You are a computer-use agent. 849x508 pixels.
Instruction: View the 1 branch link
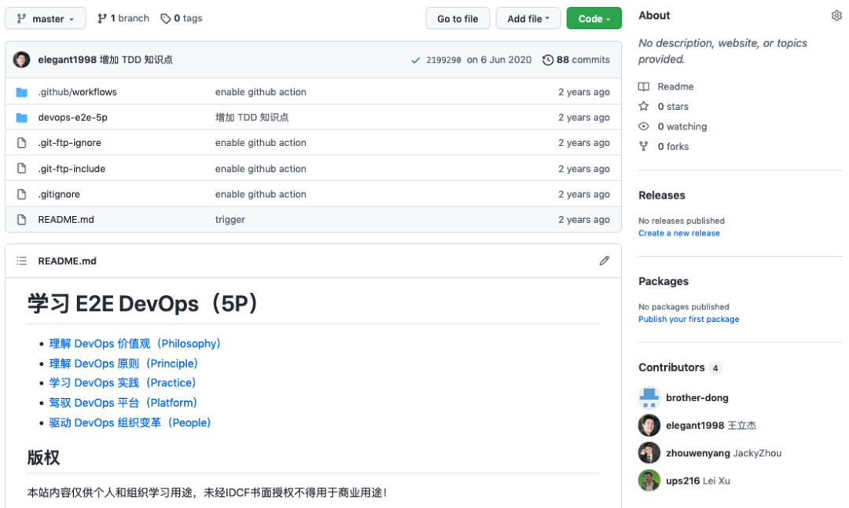pyautogui.click(x=123, y=18)
